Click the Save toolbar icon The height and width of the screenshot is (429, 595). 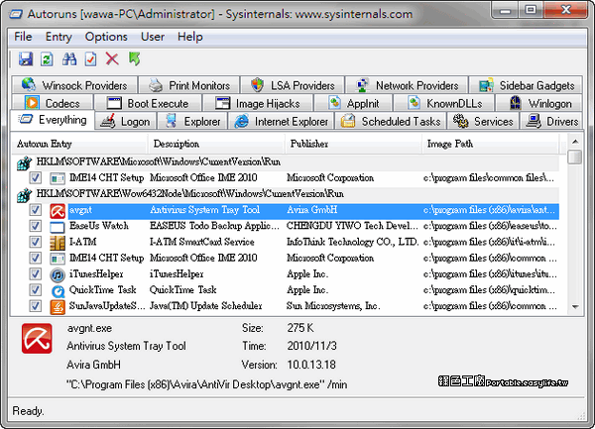26,59
